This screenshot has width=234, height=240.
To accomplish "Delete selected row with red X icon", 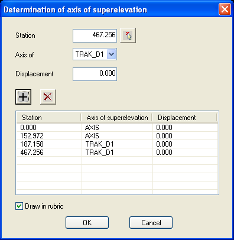I will 48,97.
